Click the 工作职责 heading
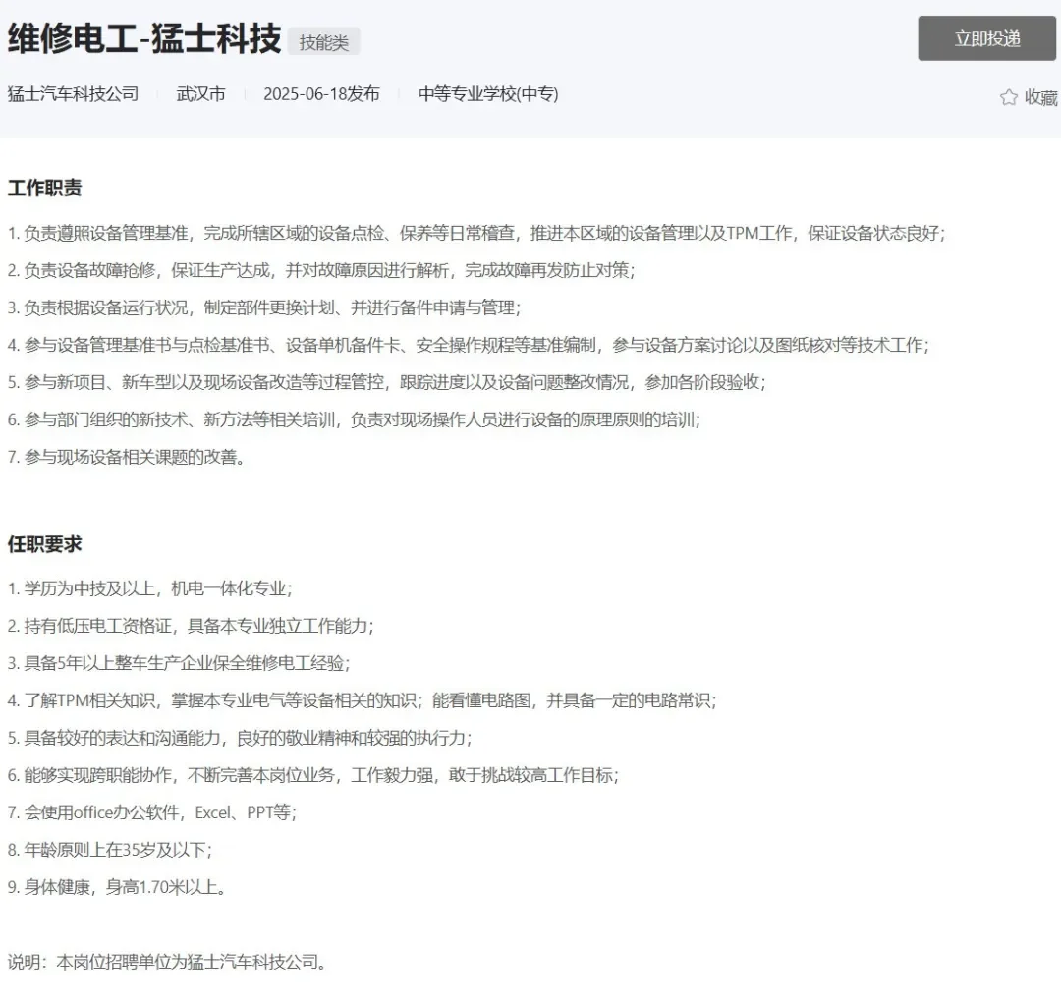 pos(44,188)
